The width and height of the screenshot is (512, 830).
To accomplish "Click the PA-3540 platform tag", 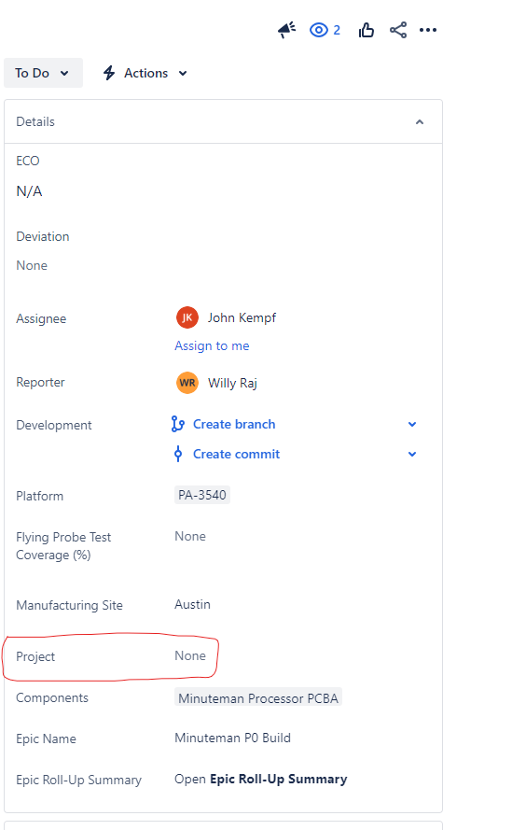I will [x=202, y=495].
